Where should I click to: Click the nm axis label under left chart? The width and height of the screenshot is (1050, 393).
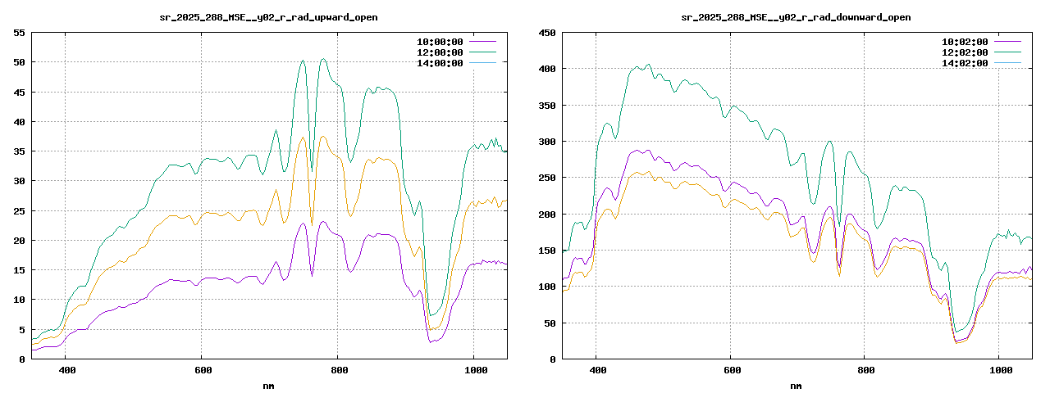268,385
